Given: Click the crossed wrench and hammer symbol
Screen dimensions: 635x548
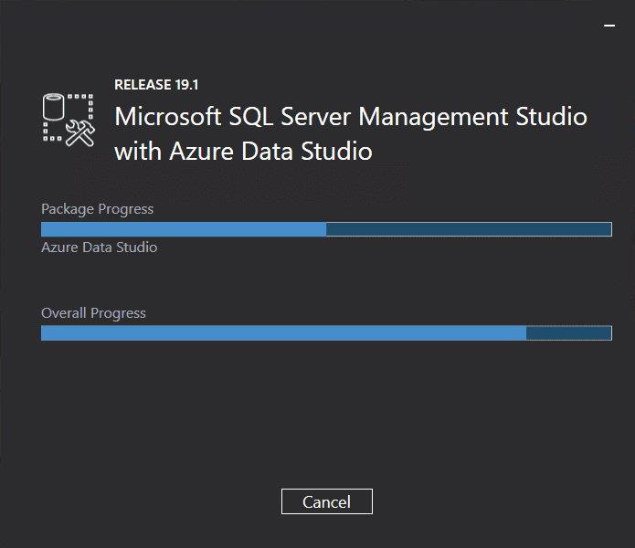Looking at the screenshot, I should click(x=80, y=133).
